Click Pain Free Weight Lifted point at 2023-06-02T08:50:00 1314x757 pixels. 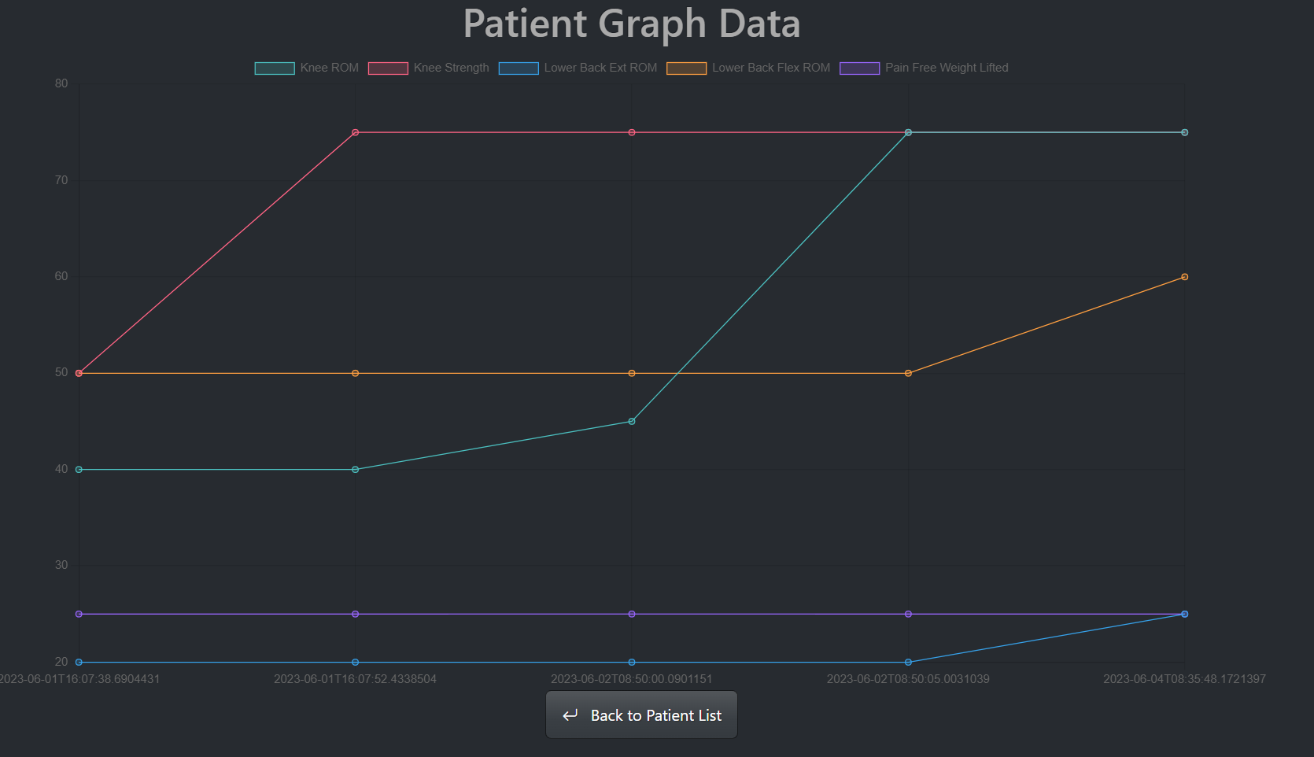632,614
